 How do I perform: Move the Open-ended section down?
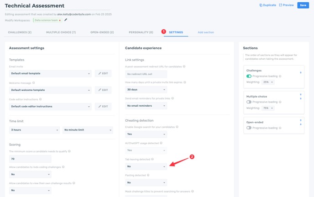coord(301,124)
